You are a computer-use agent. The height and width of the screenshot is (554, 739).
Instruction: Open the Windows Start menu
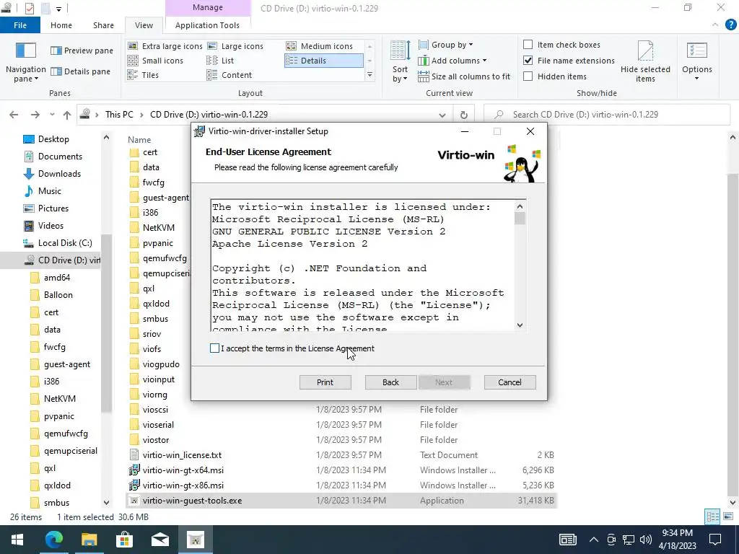coord(17,540)
